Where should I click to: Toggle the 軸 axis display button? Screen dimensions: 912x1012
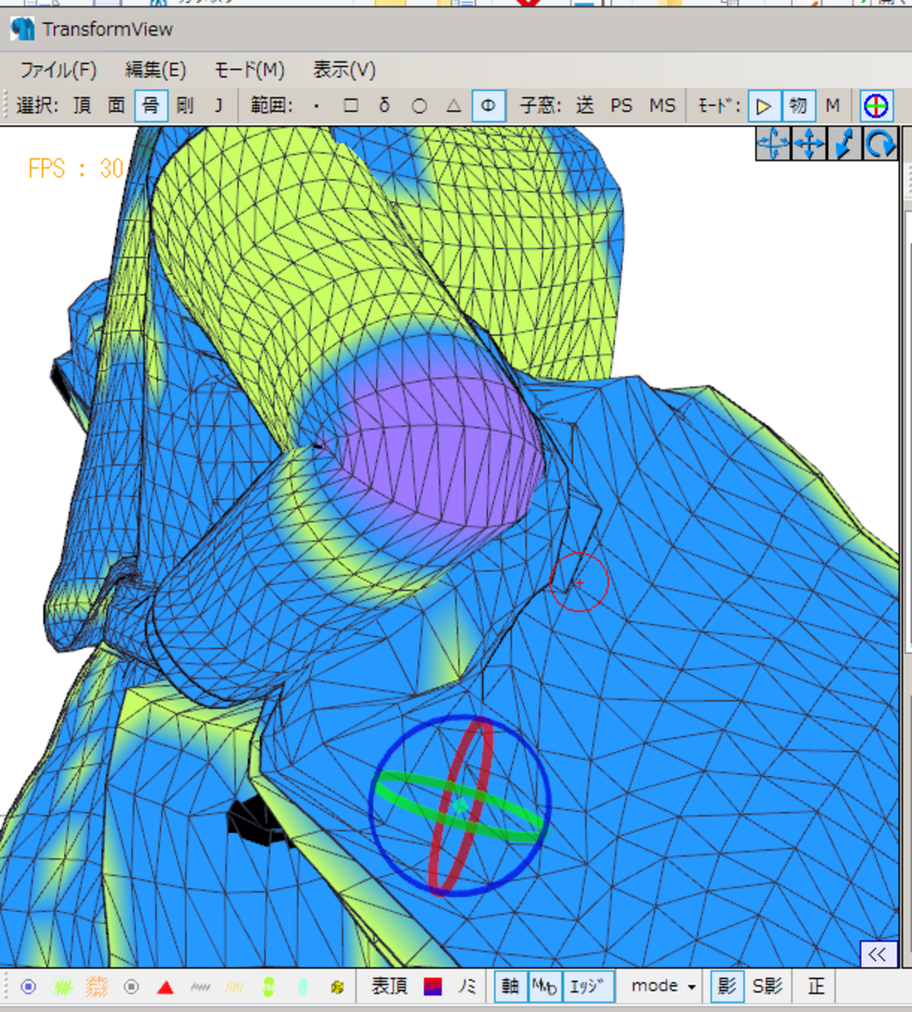click(510, 987)
